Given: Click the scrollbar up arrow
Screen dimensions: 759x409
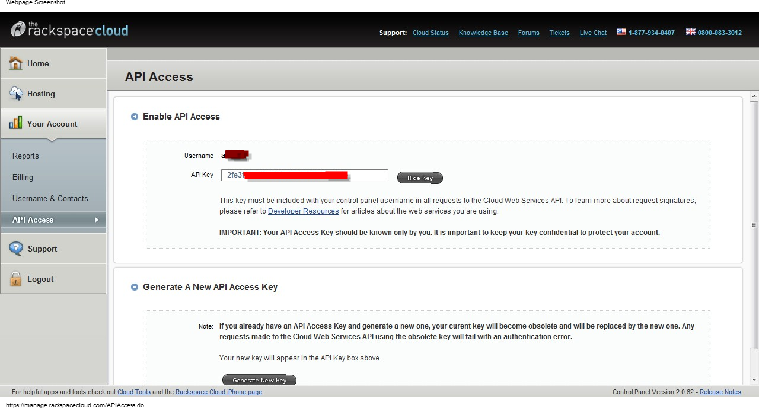Looking at the screenshot, I should tap(754, 96).
